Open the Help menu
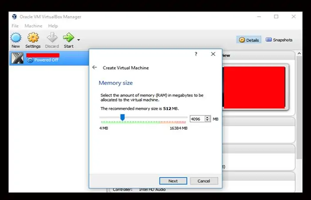The height and width of the screenshot is (200, 311). click(x=53, y=26)
